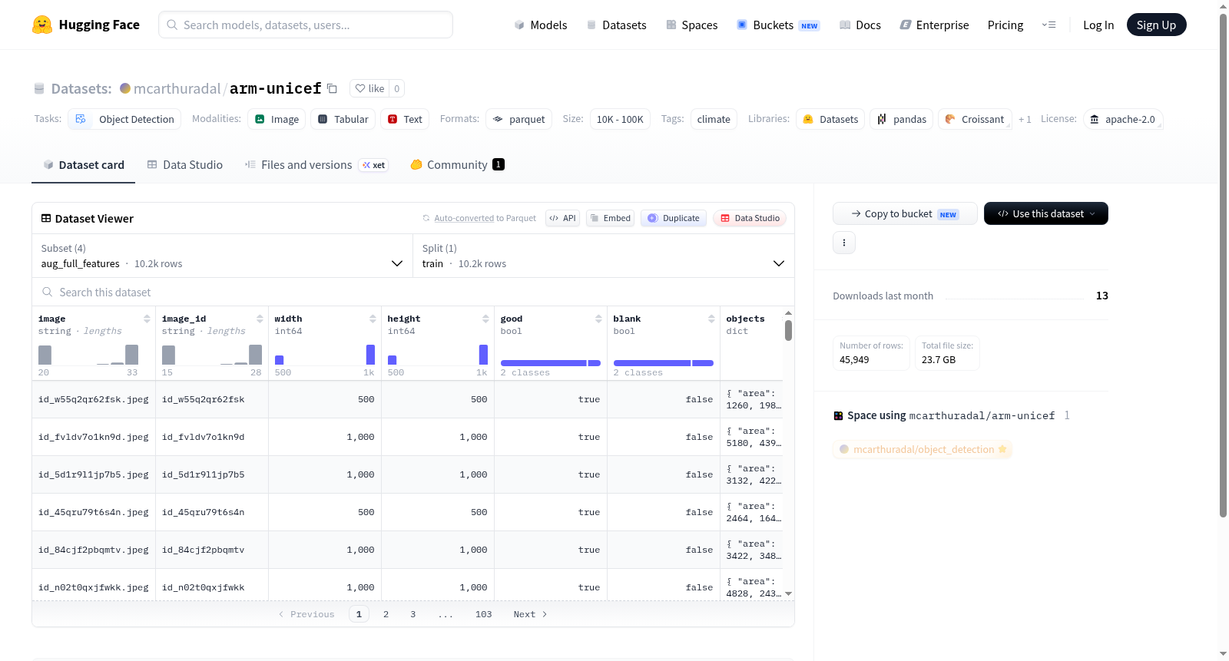Sort by the good column
Image resolution: width=1229 pixels, height=661 pixels.
coord(598,319)
